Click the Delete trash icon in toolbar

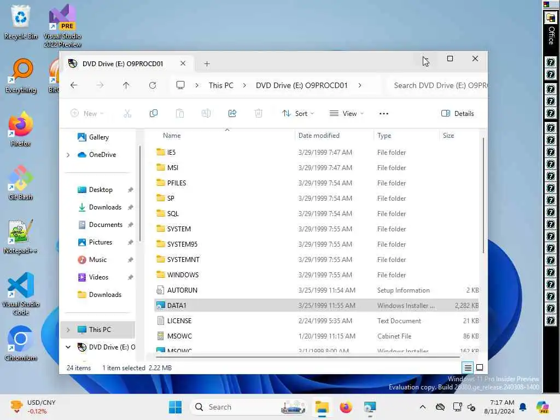(258, 114)
